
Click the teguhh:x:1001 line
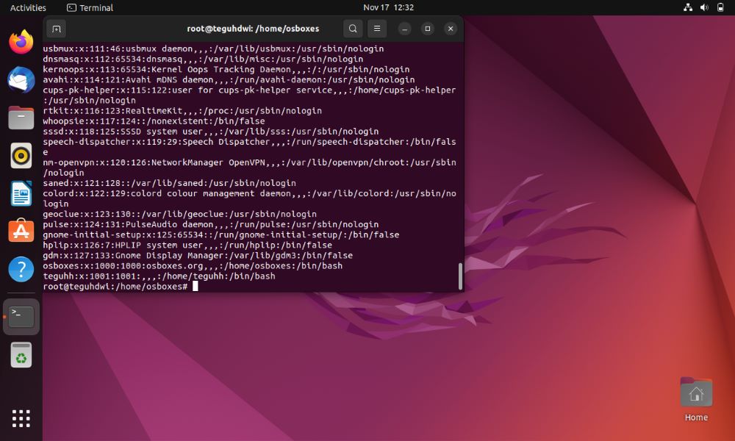pyautogui.click(x=159, y=276)
